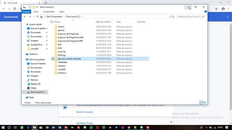This screenshot has height=130, width=232.
Task: Select Arquivos de Programas (x86) folder
Action: coord(71,37)
